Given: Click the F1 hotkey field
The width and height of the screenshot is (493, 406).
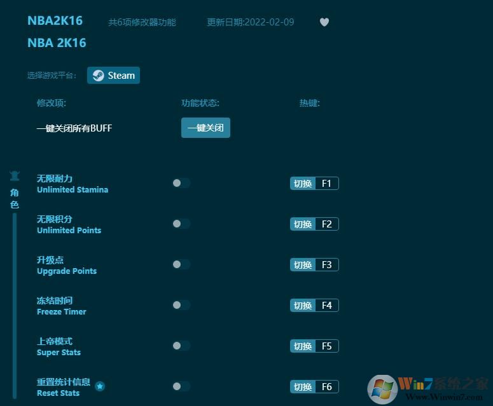Looking at the screenshot, I should 327,184.
